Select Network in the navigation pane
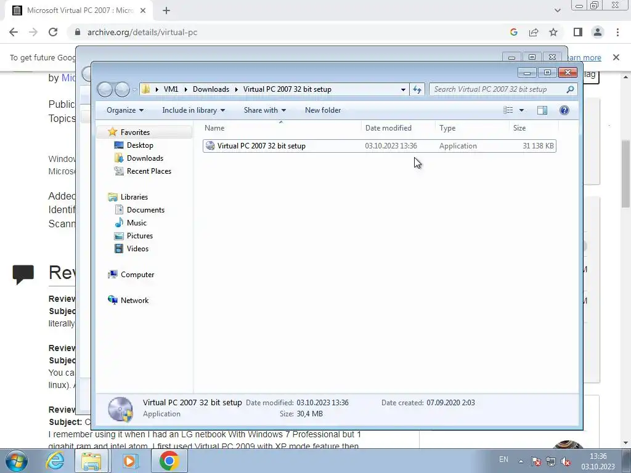 pos(134,300)
